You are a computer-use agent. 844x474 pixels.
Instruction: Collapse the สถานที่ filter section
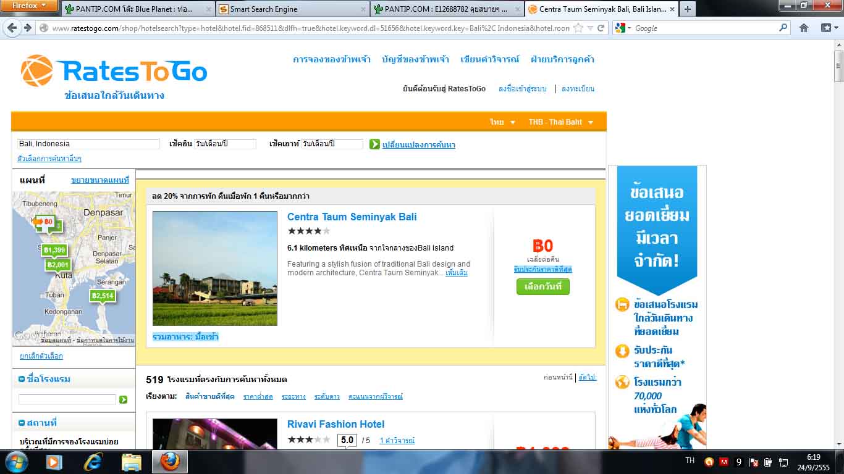pos(22,423)
